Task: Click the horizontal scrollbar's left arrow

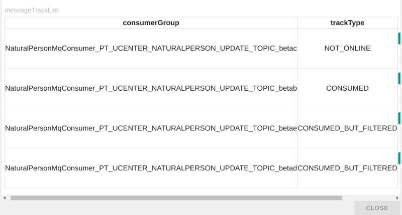Action: point(5,198)
